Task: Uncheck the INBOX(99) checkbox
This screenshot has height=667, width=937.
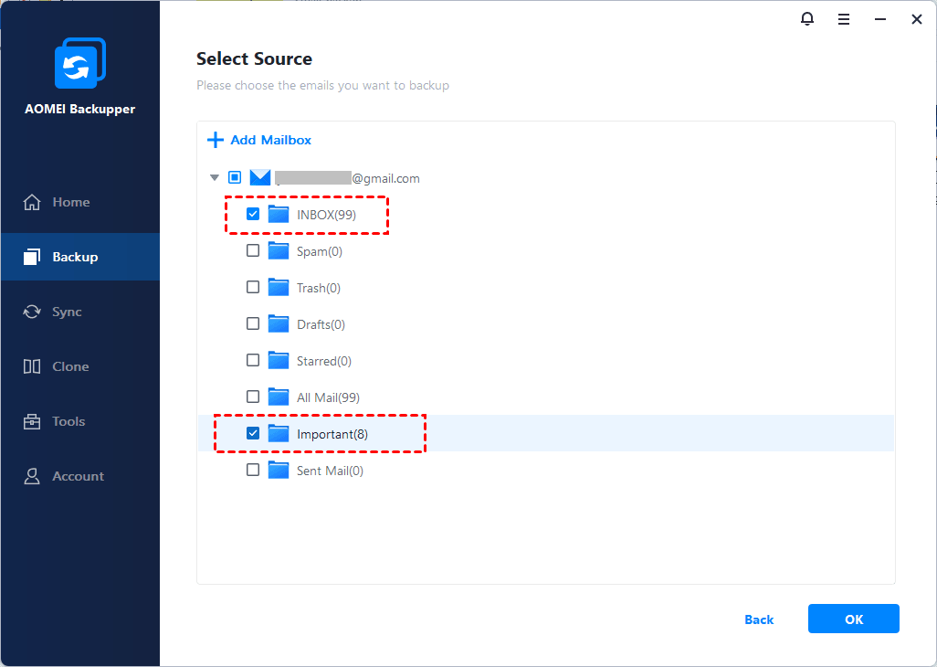Action: pyautogui.click(x=253, y=215)
